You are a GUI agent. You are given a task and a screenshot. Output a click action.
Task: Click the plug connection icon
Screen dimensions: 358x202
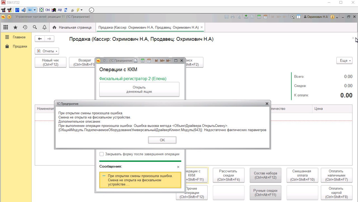(x=72, y=10)
